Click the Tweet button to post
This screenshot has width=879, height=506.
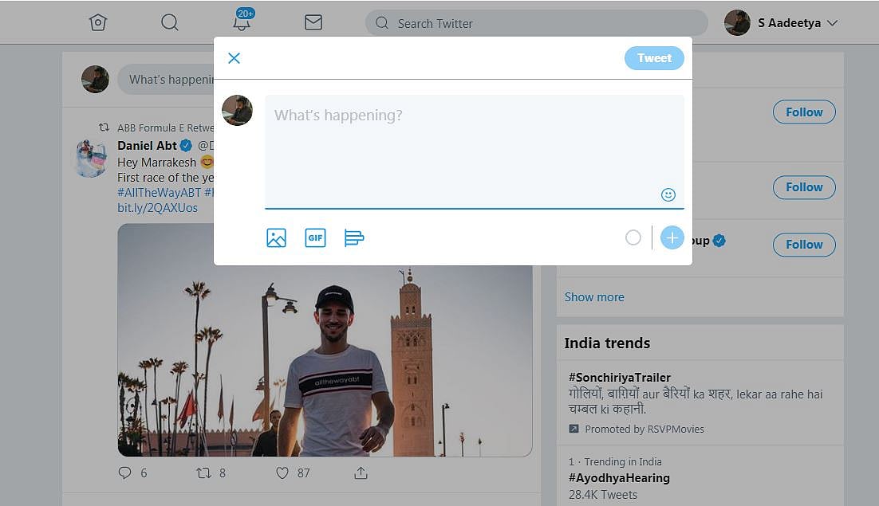(654, 57)
